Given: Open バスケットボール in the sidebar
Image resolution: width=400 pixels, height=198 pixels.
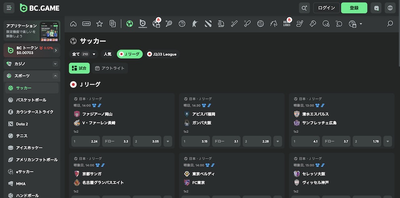Looking at the screenshot, I should tap(32, 100).
